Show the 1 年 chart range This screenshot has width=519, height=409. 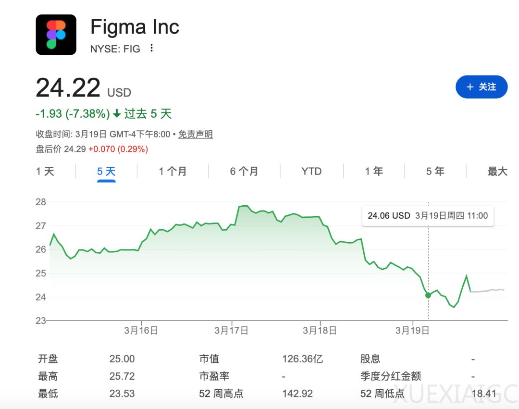(374, 172)
